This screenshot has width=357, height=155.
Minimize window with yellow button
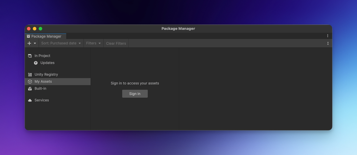click(35, 29)
